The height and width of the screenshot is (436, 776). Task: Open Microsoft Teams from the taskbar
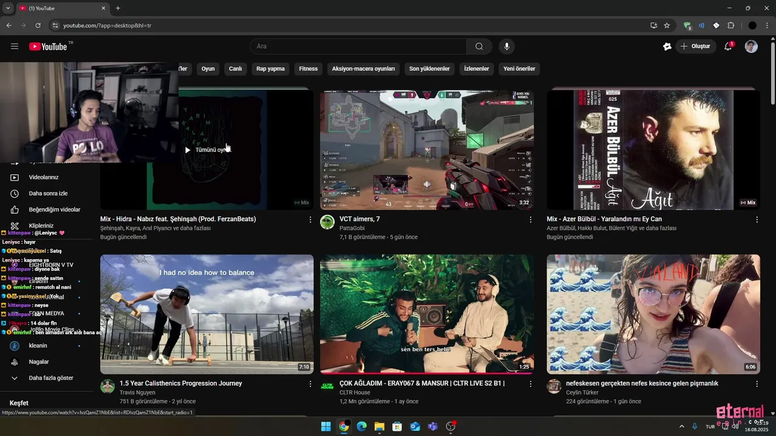pos(433,426)
